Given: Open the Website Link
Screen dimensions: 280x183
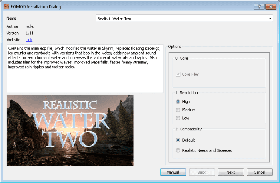Looking at the screenshot, I should click(29, 40).
